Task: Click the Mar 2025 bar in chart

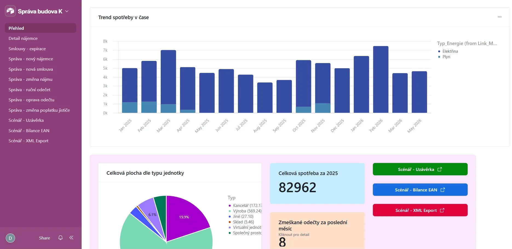Action: pyautogui.click(x=168, y=81)
